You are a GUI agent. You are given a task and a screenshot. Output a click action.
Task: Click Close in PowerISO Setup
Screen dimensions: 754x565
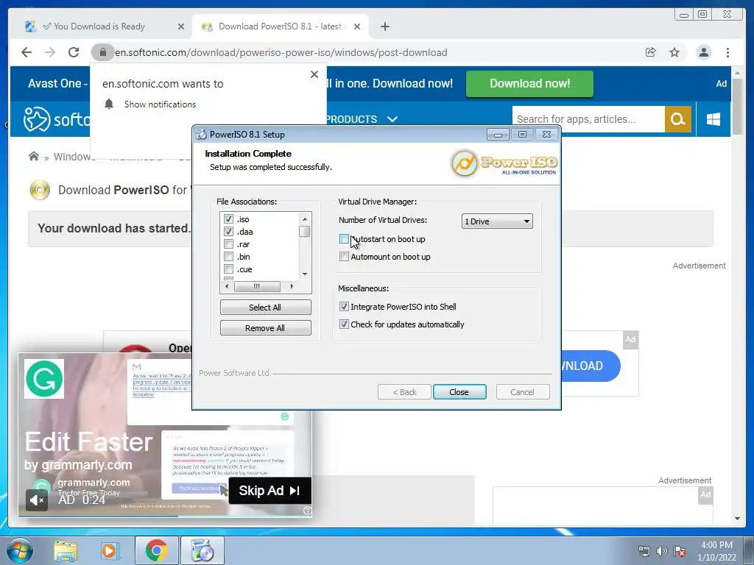click(x=459, y=392)
